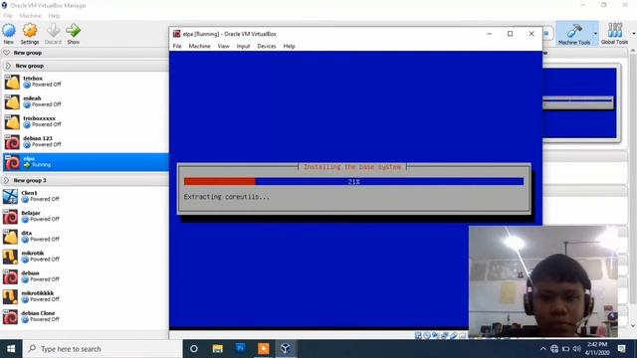Select the Belajar VM icon

coord(10,217)
